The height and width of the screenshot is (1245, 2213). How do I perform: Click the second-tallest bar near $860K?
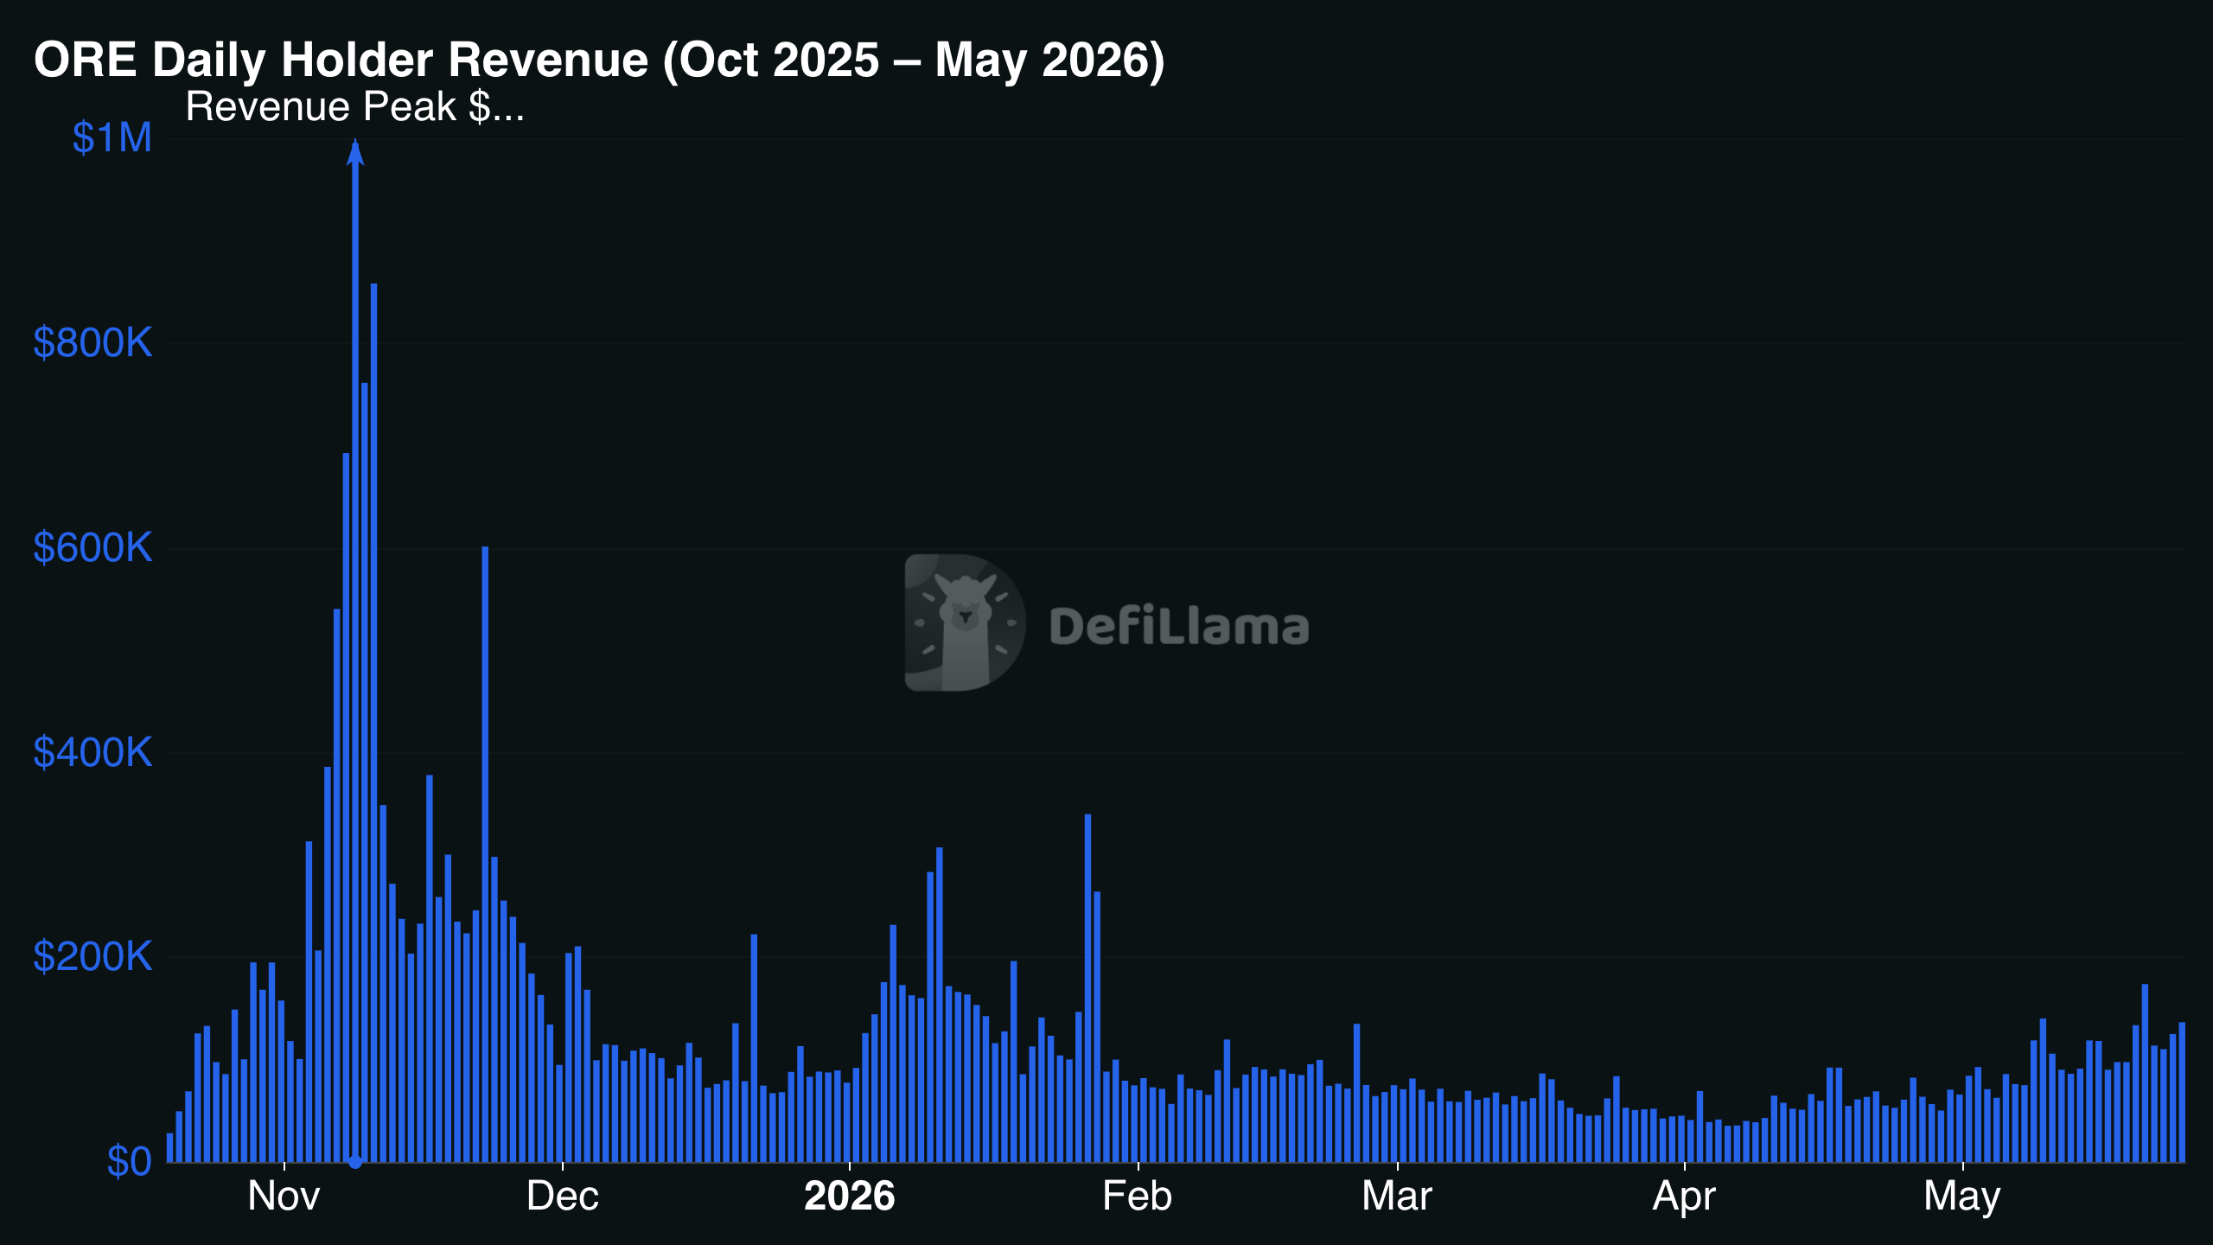tap(373, 723)
